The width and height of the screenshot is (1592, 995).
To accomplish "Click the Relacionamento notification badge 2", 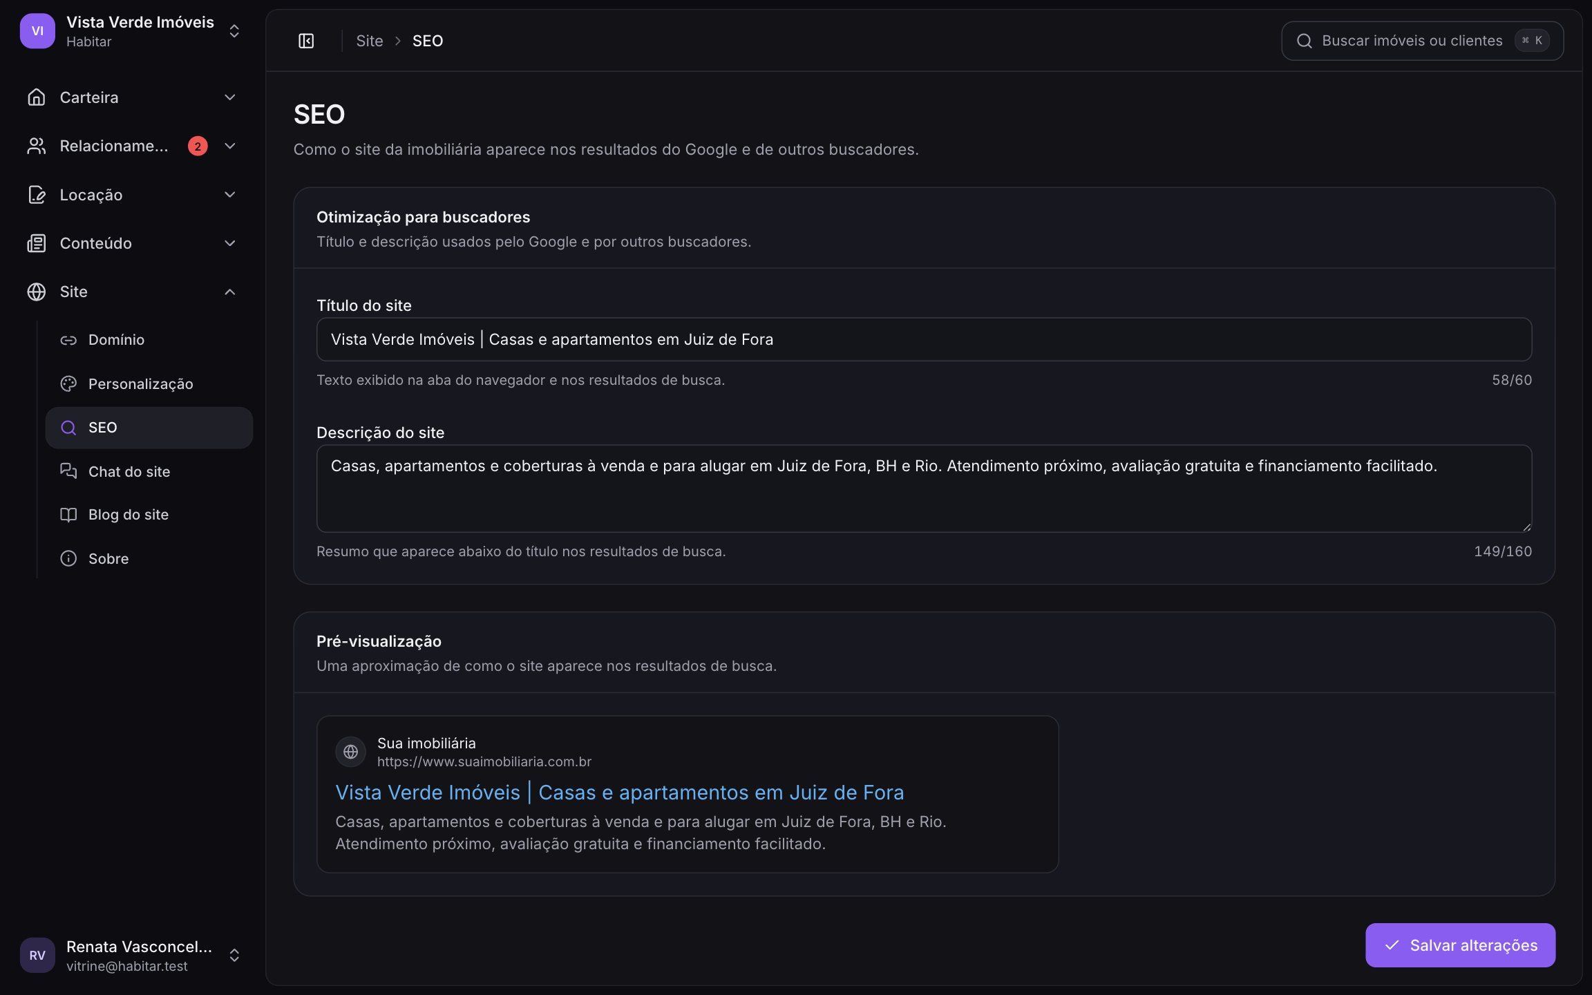I will click(198, 146).
